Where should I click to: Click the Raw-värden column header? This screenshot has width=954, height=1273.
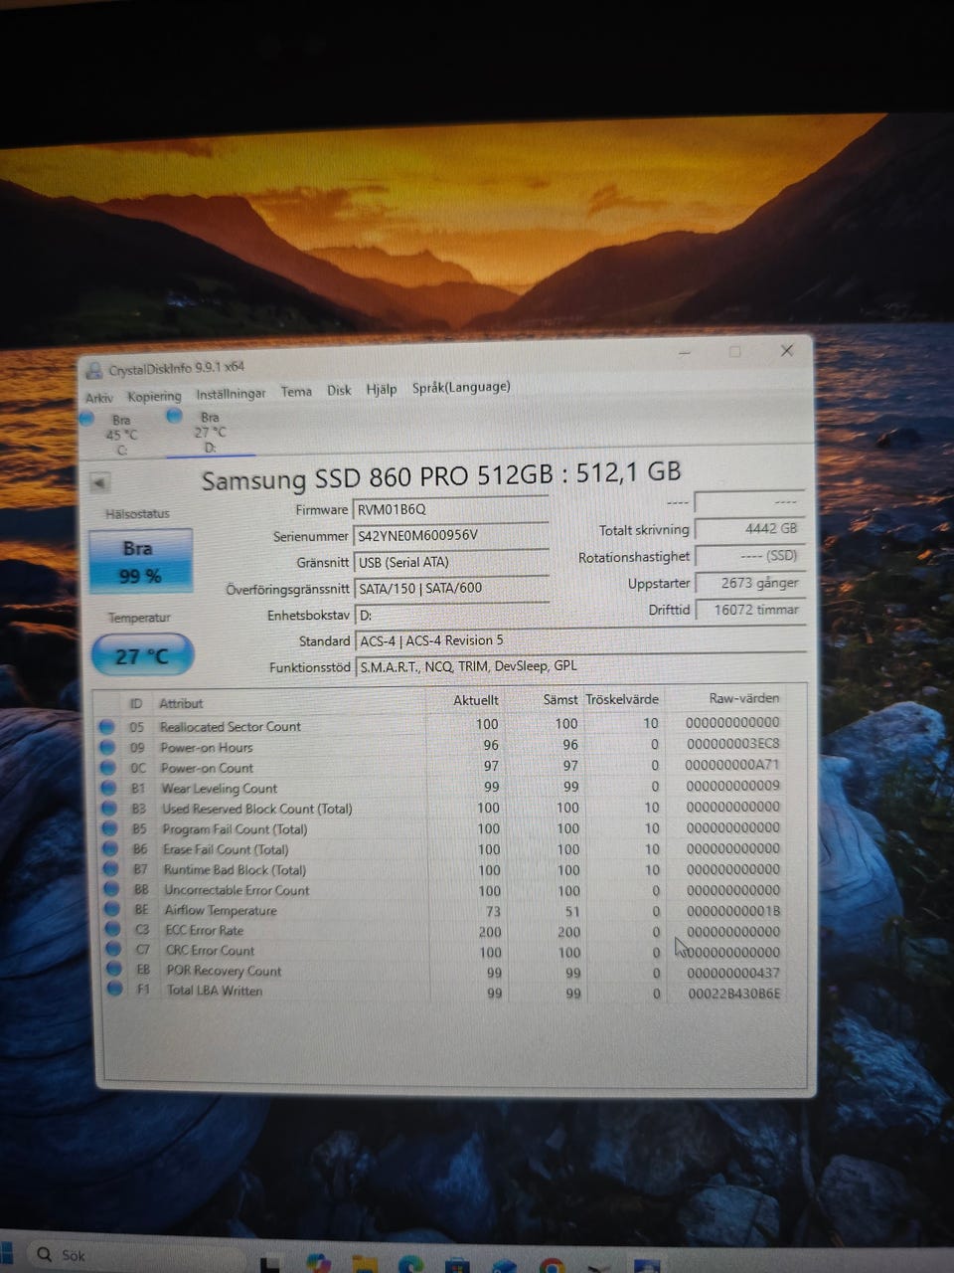[x=744, y=698]
